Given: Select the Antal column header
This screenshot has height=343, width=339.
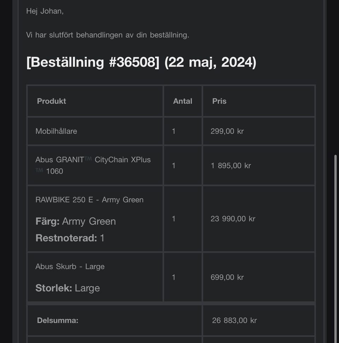Looking at the screenshot, I should point(183,101).
